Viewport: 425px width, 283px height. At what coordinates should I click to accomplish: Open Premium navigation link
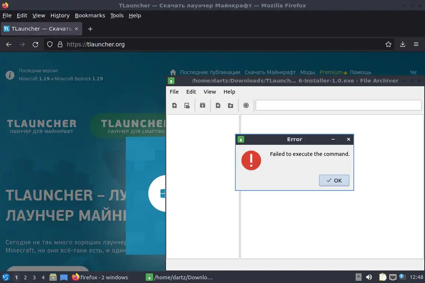click(x=334, y=72)
